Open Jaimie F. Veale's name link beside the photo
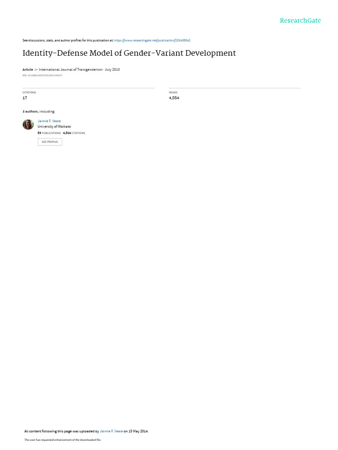 (49, 121)
